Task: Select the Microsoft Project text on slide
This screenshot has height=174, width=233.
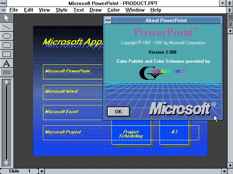Action: tap(63, 132)
